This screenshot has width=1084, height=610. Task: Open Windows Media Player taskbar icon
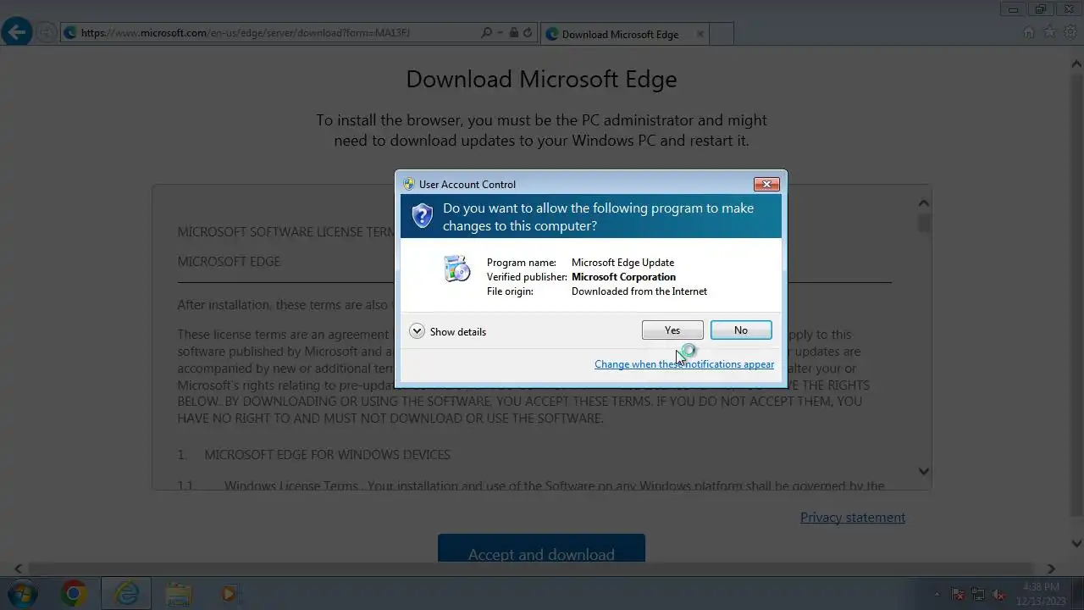(229, 594)
